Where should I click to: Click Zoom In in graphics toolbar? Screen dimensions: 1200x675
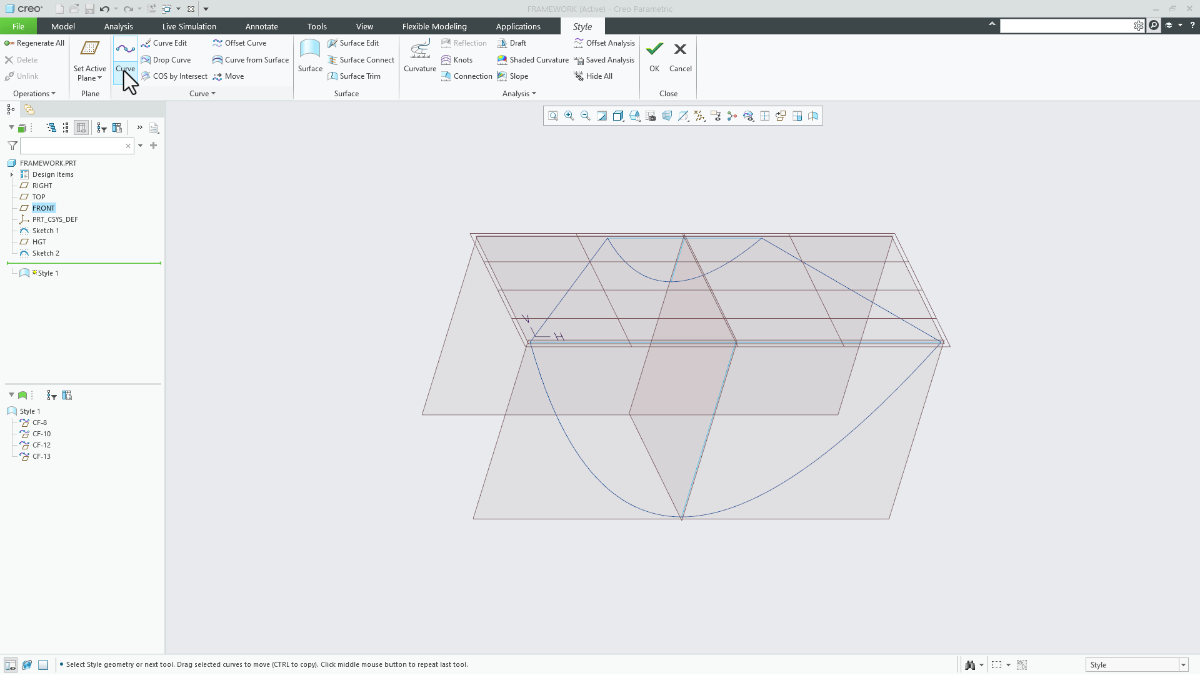click(569, 116)
